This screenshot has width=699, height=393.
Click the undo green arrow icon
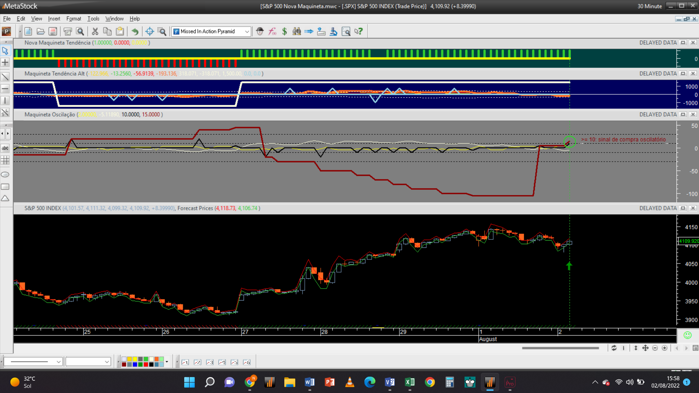click(135, 32)
